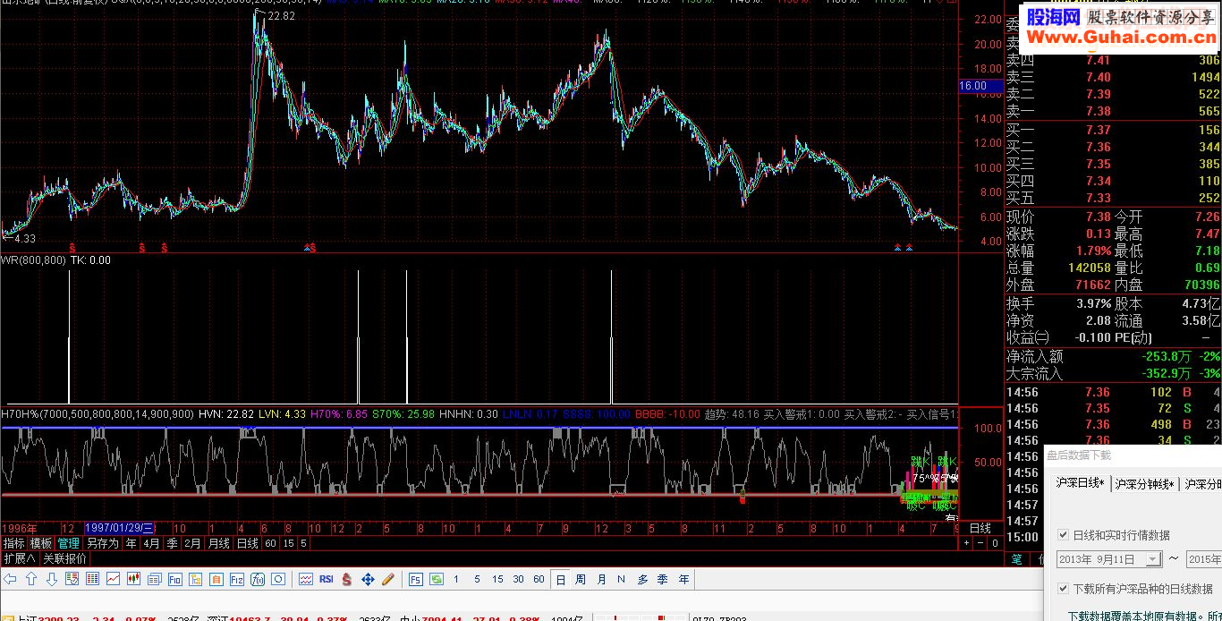Toggle 下载所有沪深品种的日线数据 checkbox

pos(1063,589)
